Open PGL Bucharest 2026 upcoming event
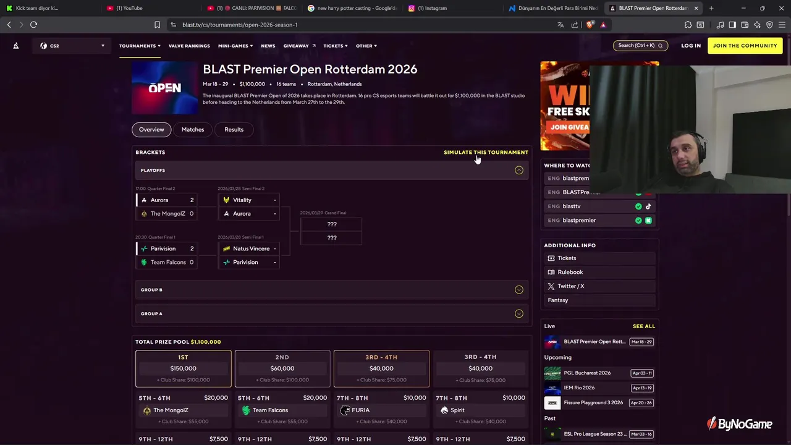Viewport: 791px width, 445px height. pyautogui.click(x=599, y=373)
